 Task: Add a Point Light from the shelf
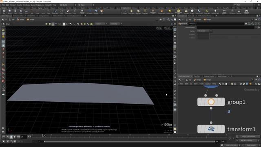[131, 11]
